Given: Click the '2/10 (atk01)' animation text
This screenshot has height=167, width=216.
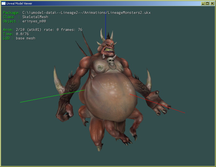Looking at the screenshot, I should pyautogui.click(x=29, y=30).
